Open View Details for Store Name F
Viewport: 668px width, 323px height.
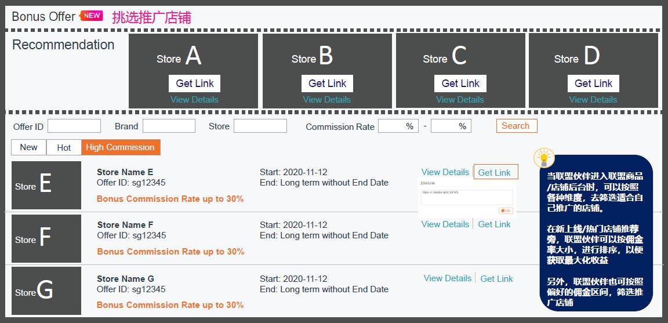click(x=445, y=224)
